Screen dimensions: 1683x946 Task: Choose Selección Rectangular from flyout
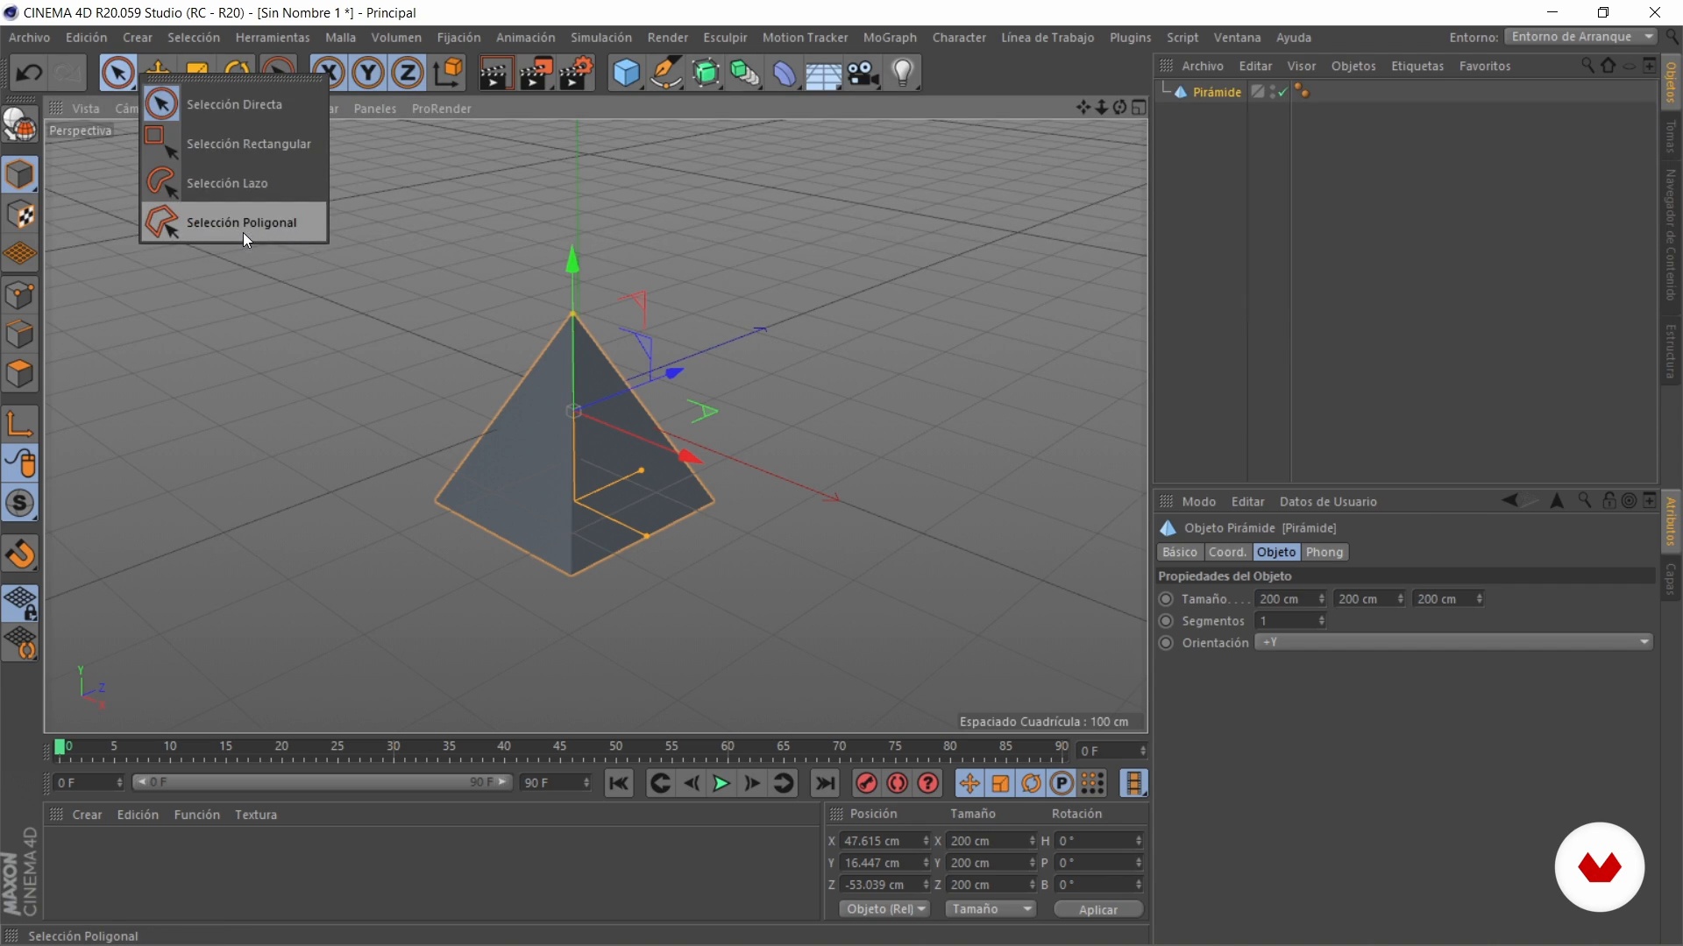pos(234,144)
